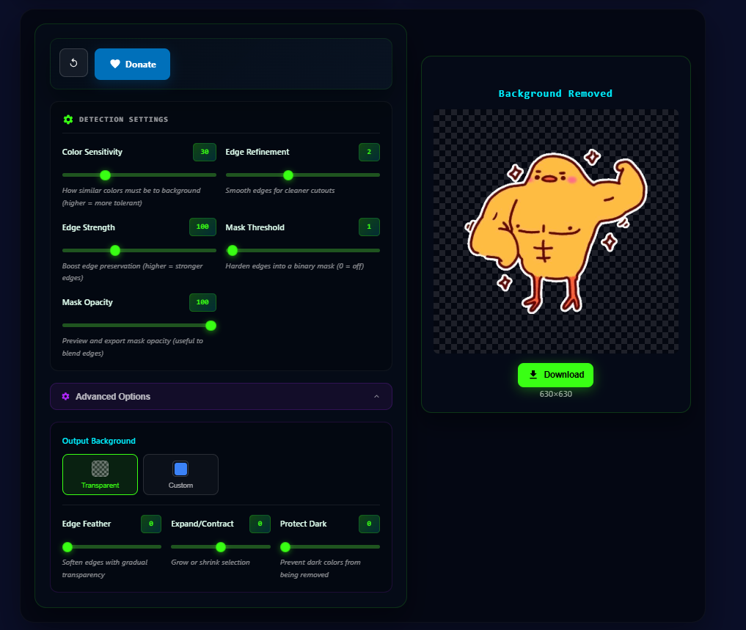Click 'Smooth edges for cleaner cutouts' hint
The height and width of the screenshot is (630, 746).
pyautogui.click(x=280, y=191)
